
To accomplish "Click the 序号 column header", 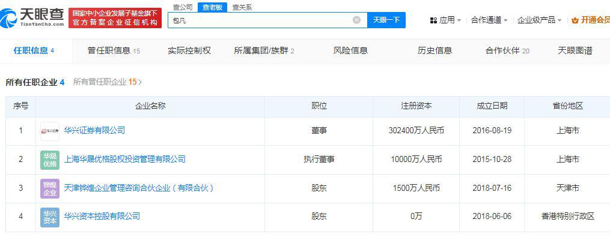I will click(20, 106).
